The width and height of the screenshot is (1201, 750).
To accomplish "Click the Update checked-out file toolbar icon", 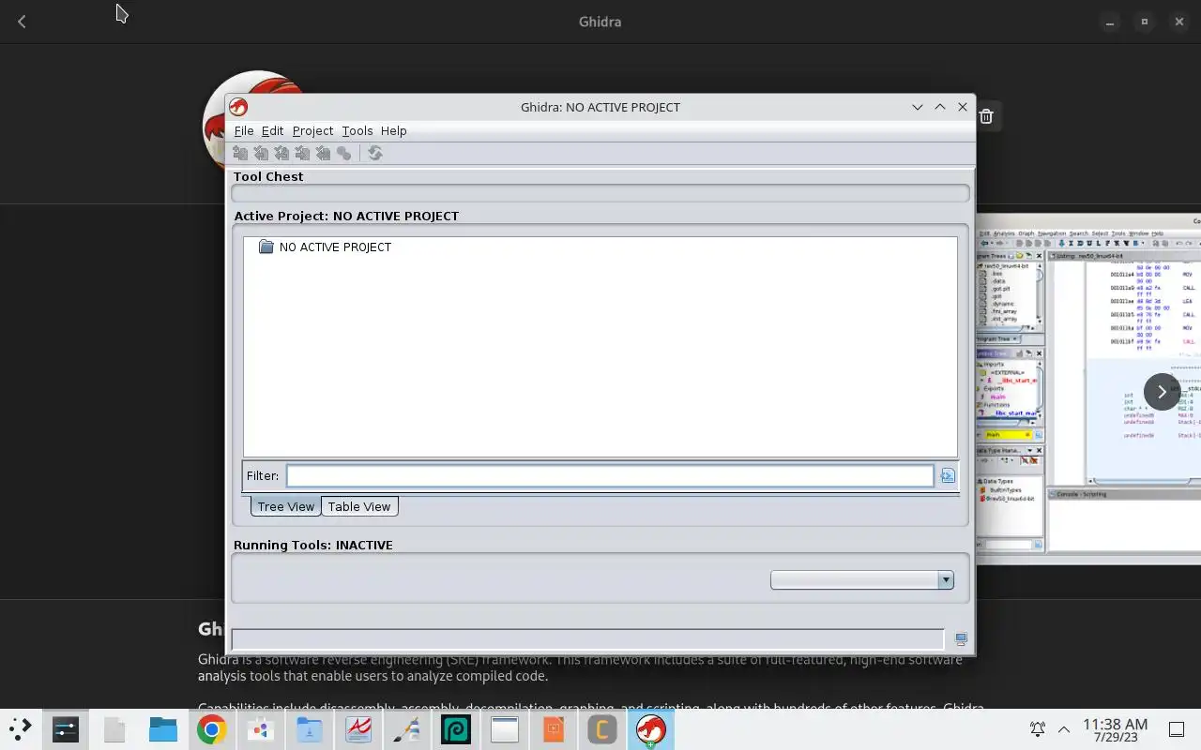I will pos(281,153).
